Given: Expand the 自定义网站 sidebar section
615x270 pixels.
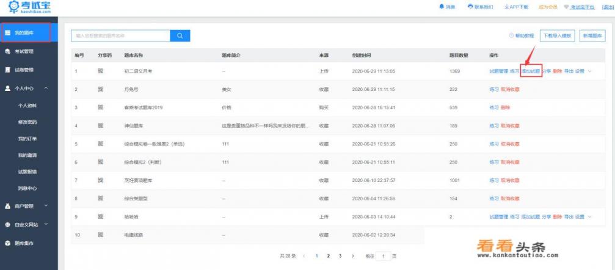Looking at the screenshot, I should (46, 224).
